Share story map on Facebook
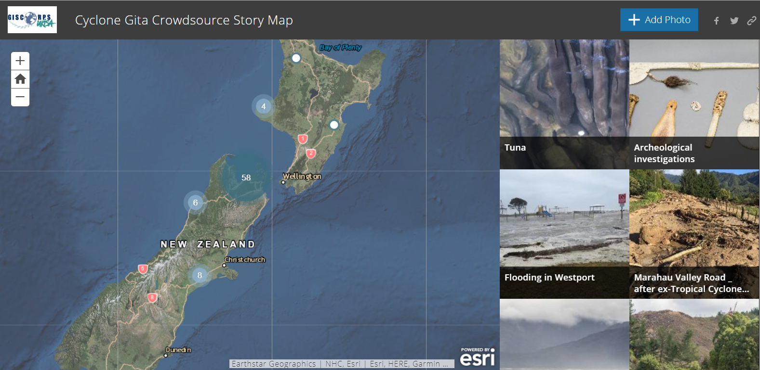The image size is (760, 370). 717,21
